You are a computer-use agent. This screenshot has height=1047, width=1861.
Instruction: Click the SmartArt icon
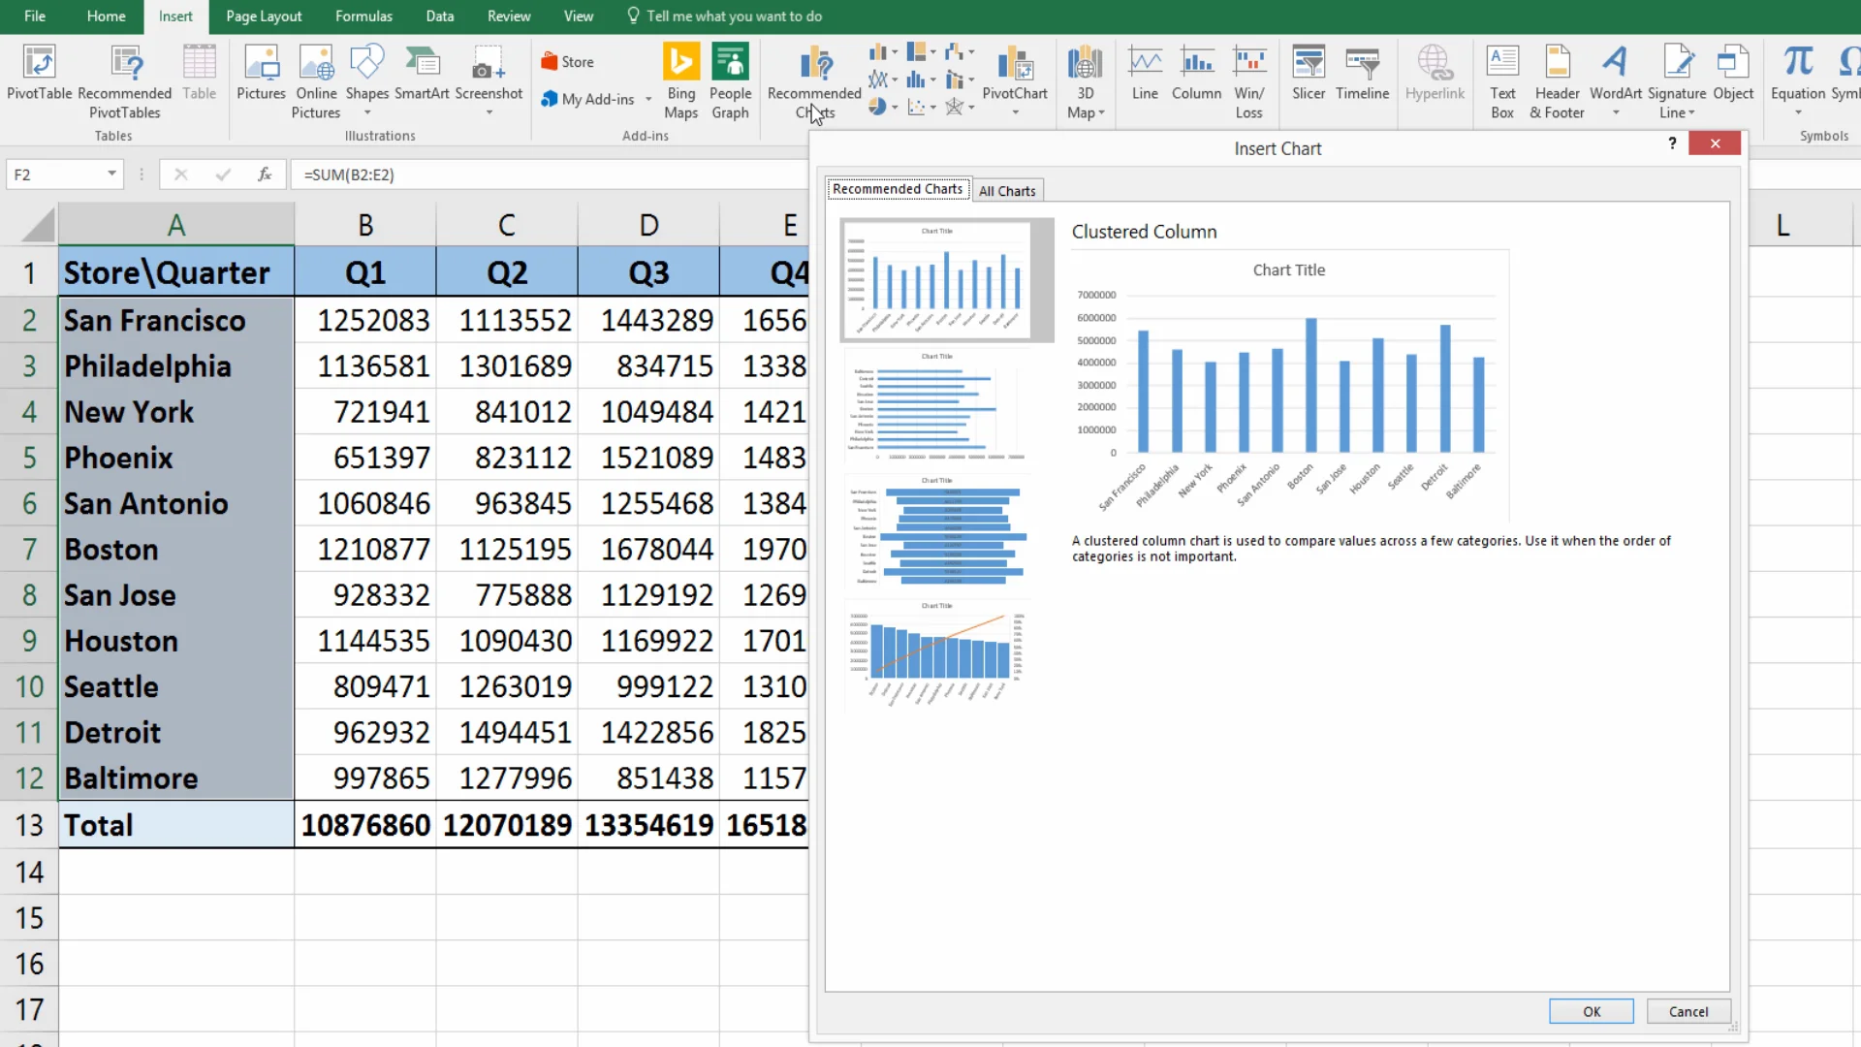(422, 64)
